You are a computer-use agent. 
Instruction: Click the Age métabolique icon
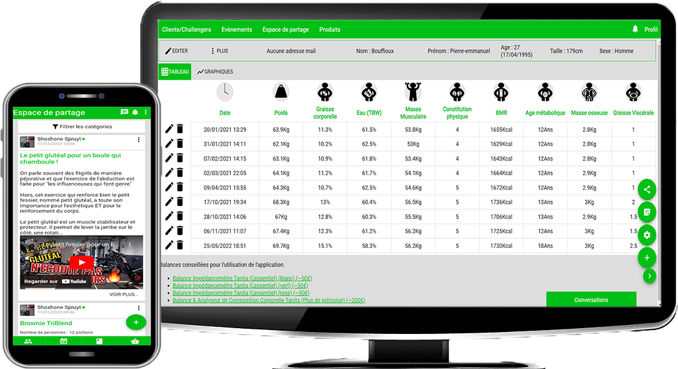click(x=545, y=92)
